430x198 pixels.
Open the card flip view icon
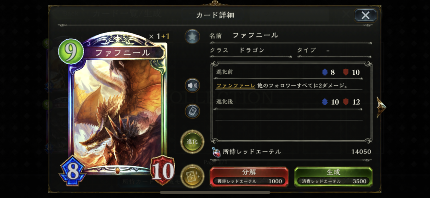pyautogui.click(x=192, y=111)
